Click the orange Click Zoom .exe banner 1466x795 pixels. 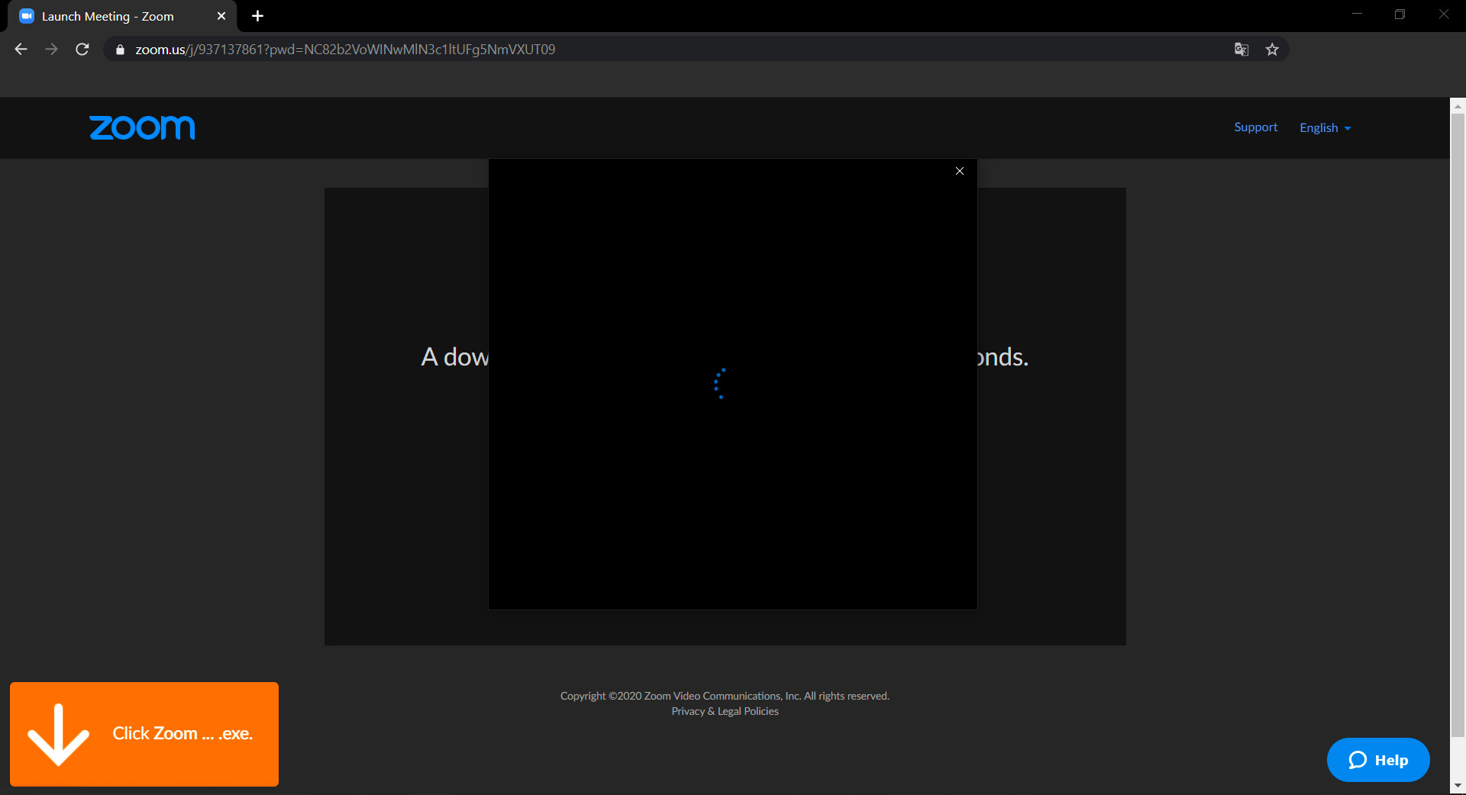tap(144, 734)
